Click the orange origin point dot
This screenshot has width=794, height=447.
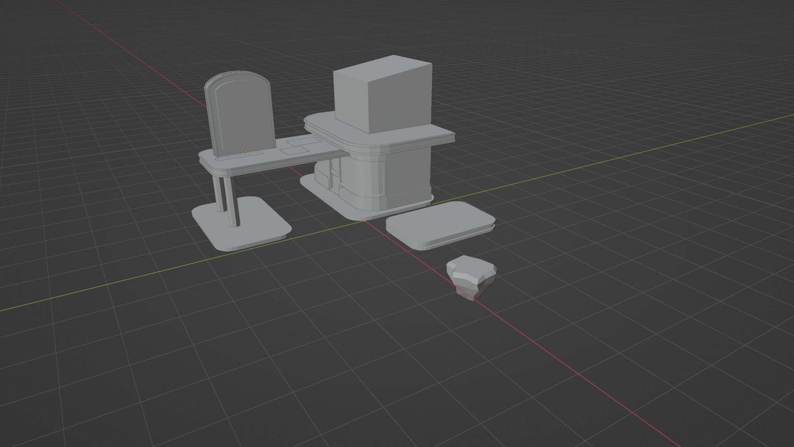click(x=246, y=151)
